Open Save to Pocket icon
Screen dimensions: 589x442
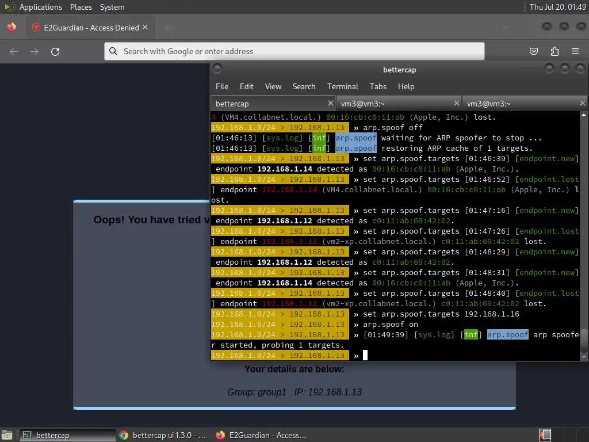click(533, 51)
